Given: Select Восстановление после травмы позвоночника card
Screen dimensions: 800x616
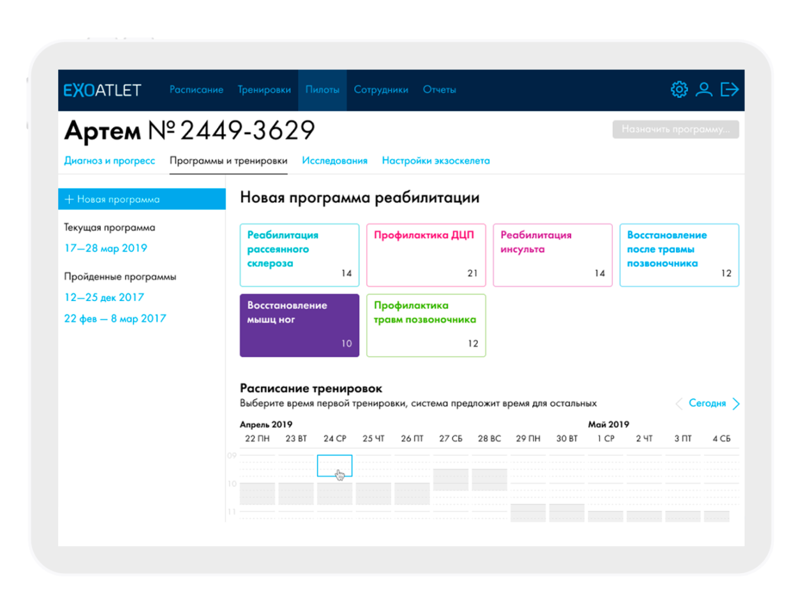Looking at the screenshot, I should tap(679, 255).
